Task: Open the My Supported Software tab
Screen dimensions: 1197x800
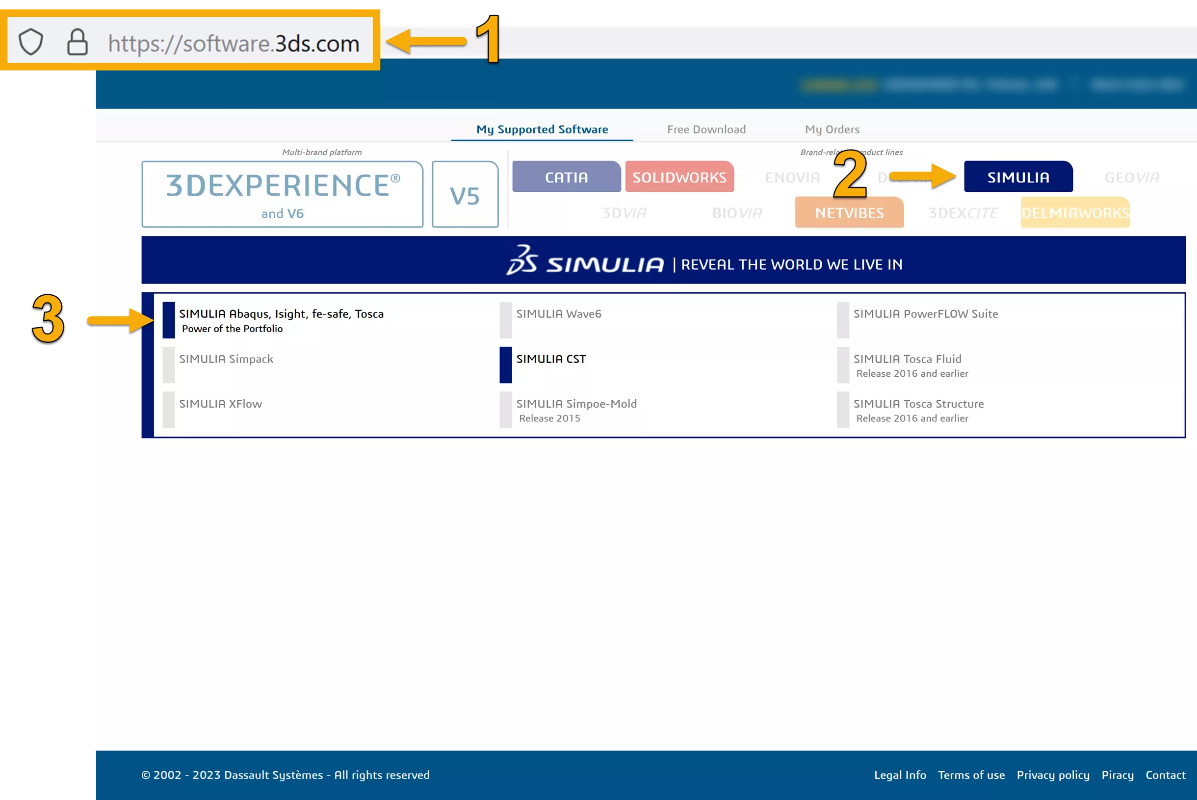Action: (542, 129)
